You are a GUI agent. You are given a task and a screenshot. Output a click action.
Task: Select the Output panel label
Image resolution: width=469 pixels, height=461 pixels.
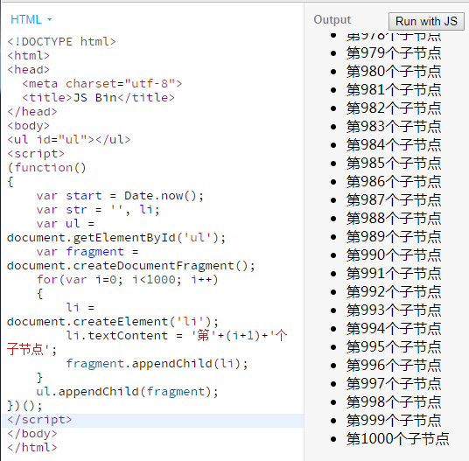pos(332,20)
